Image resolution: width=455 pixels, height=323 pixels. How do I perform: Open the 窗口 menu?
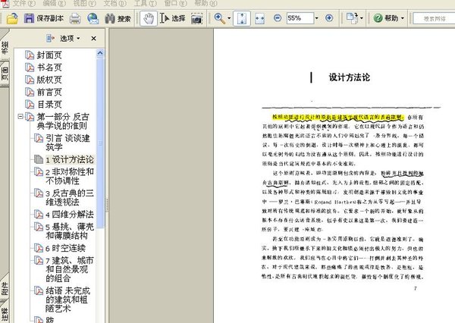pos(172,4)
